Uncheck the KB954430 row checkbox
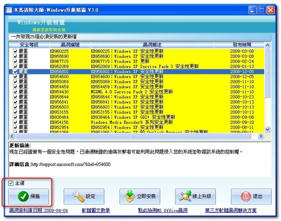The height and width of the screenshot is (221, 281). (x=15, y=92)
